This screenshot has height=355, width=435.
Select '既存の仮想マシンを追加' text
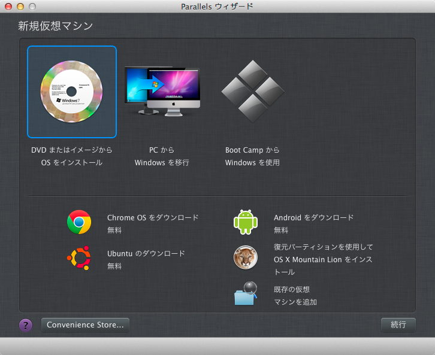(295, 296)
